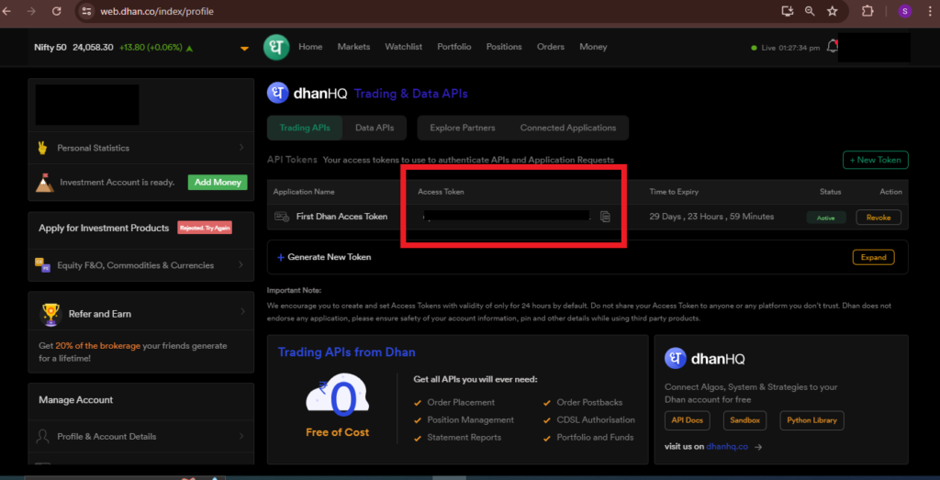Click the 29 Days, 23 Hours expiry text
Viewport: 940px width, 480px height.
(x=711, y=217)
